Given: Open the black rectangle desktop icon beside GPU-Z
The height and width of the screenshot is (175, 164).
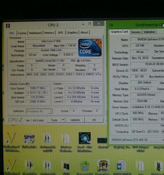Looking at the screenshot, I should tap(102, 140).
